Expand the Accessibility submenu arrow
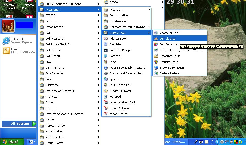The height and width of the screenshot is (145, 246). coord(149,10)
